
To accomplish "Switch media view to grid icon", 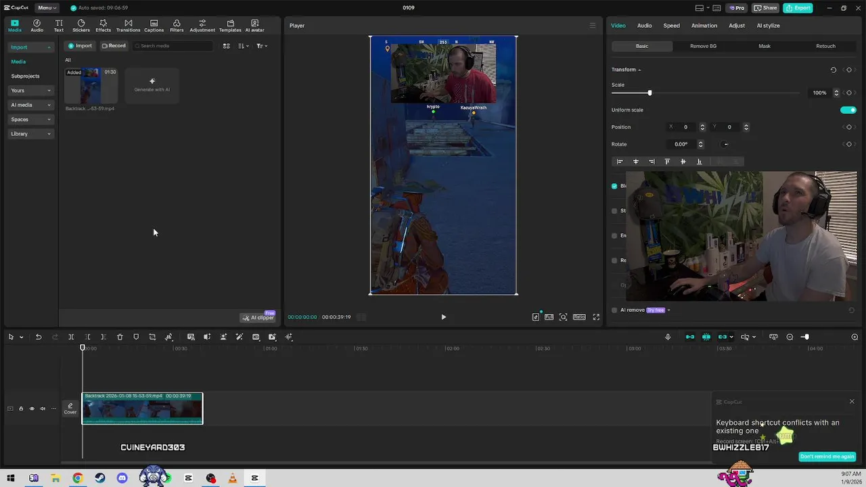I will tap(227, 46).
